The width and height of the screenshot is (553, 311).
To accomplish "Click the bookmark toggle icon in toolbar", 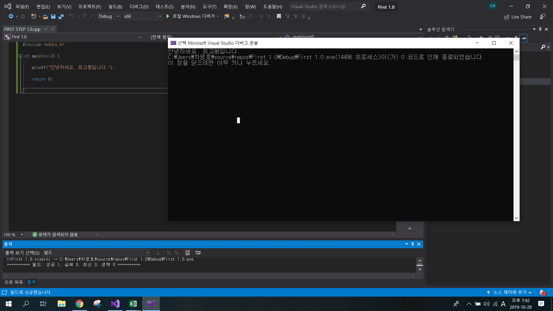I will coord(279,16).
